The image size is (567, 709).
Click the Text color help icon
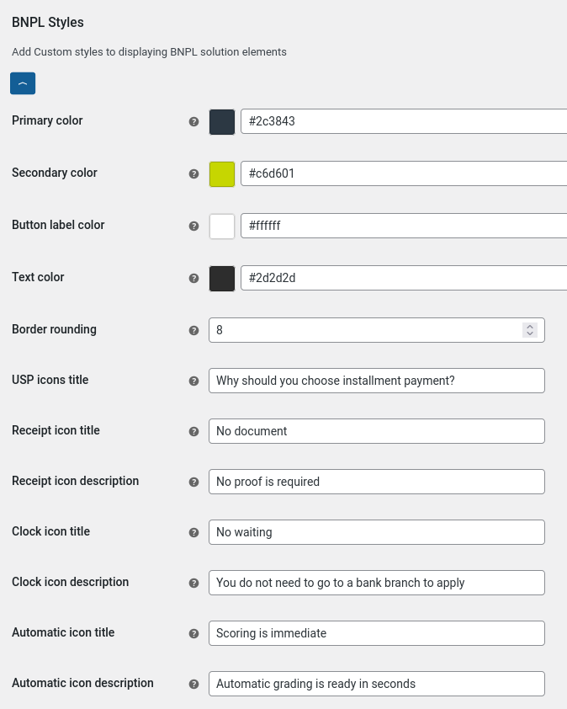pyautogui.click(x=193, y=278)
